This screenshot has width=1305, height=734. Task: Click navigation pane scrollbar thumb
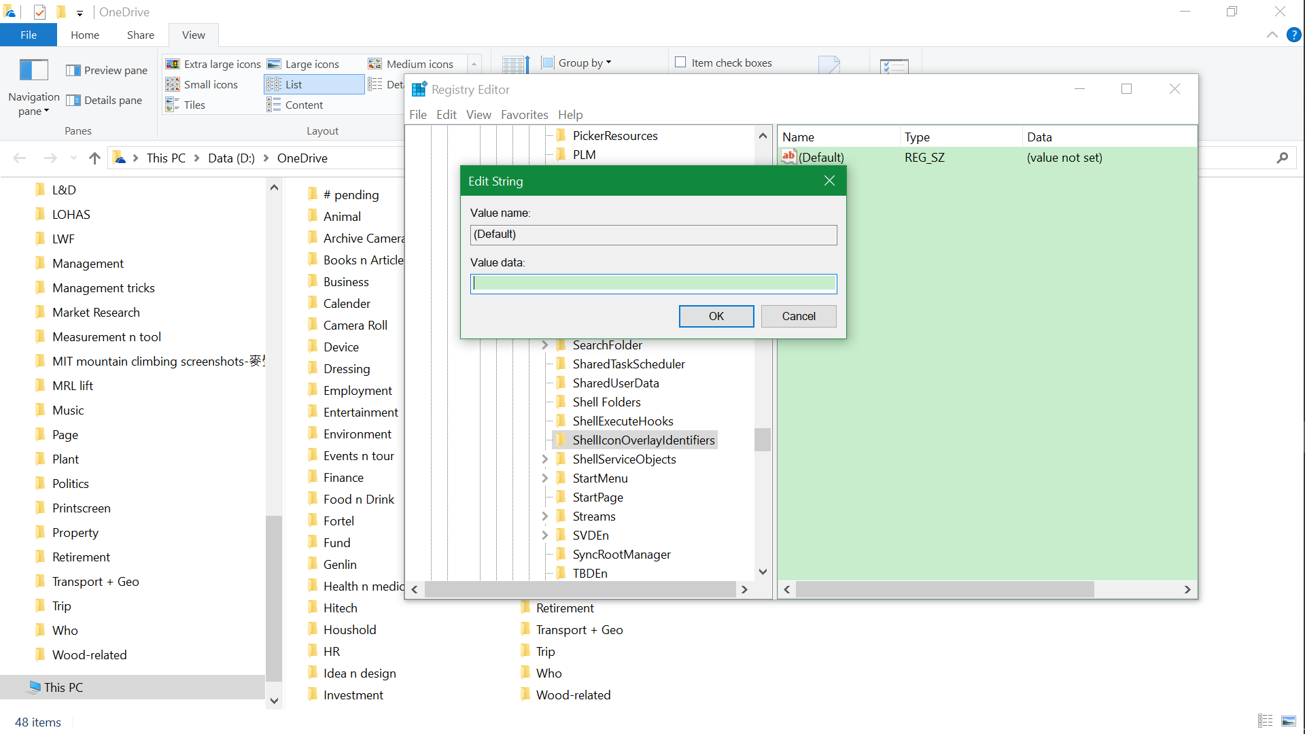pos(273,598)
